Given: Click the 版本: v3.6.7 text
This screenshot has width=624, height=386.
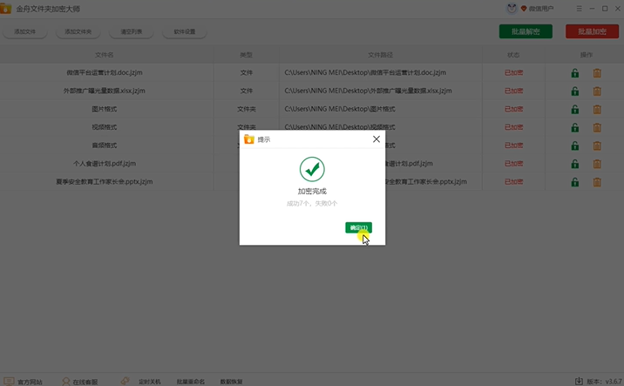Looking at the screenshot, I should (x=605, y=382).
